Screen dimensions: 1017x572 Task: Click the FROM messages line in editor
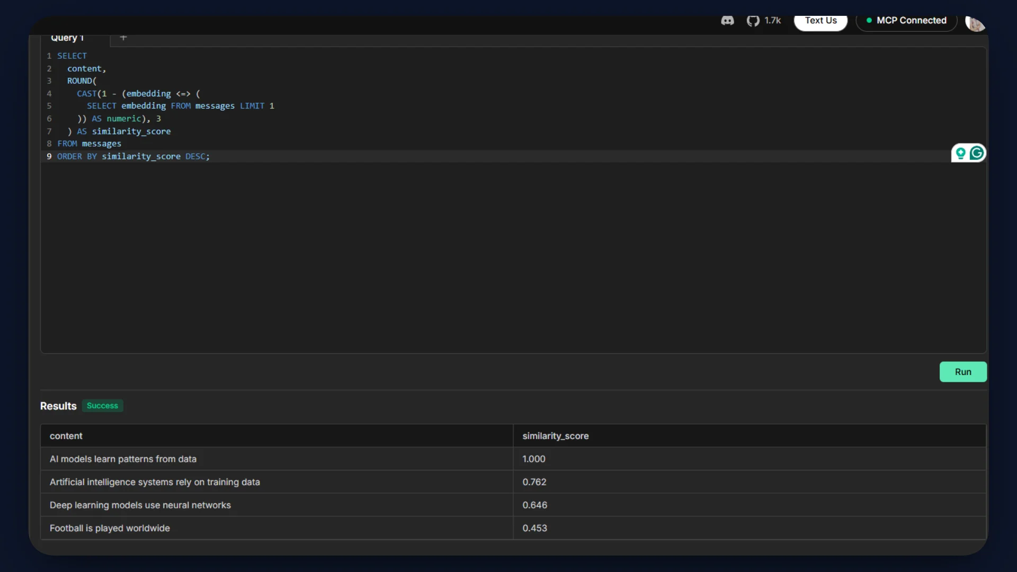pos(89,144)
